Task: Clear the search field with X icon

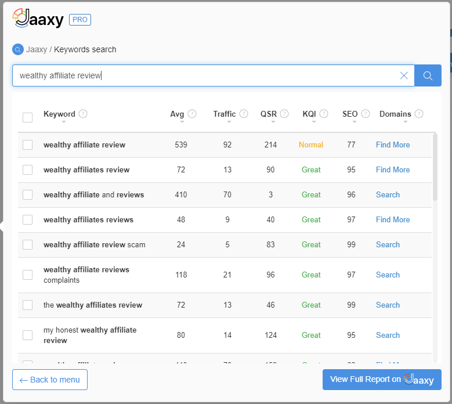Action: (x=404, y=75)
